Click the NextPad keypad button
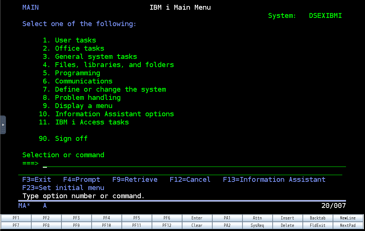 pyautogui.click(x=348, y=225)
